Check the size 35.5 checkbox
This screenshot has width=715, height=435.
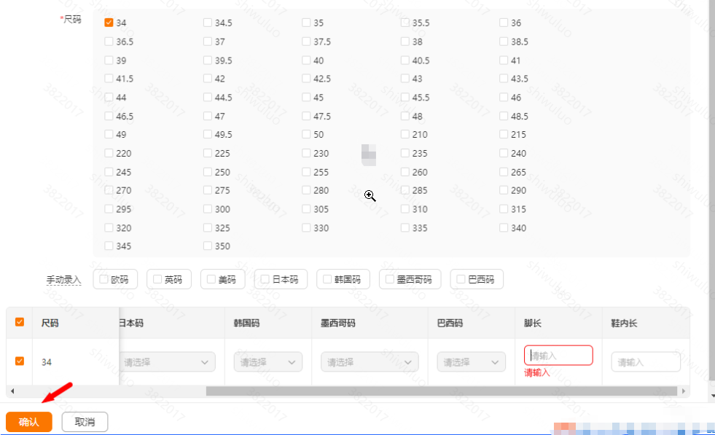point(405,23)
